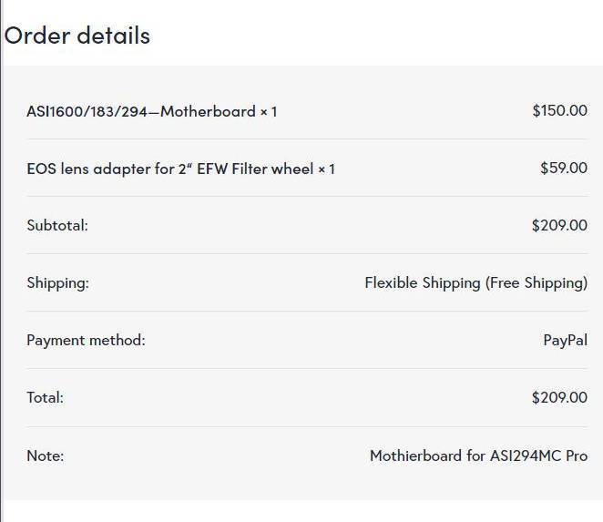603x522 pixels.
Task: Click the Total label
Action: pos(45,398)
